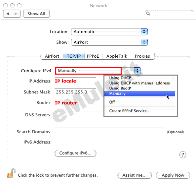Click the Show All button

[x=36, y=14]
